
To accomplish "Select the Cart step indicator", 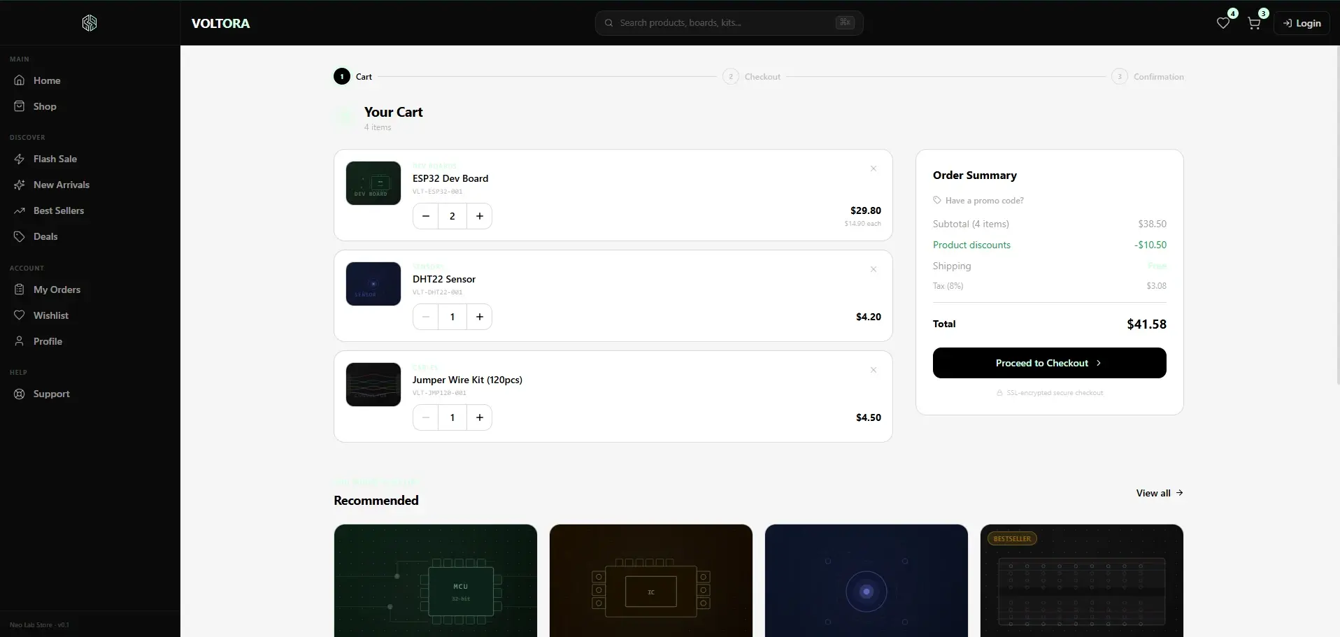I will [x=353, y=76].
